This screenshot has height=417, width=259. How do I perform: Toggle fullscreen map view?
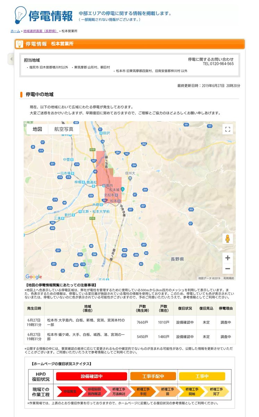click(x=228, y=129)
